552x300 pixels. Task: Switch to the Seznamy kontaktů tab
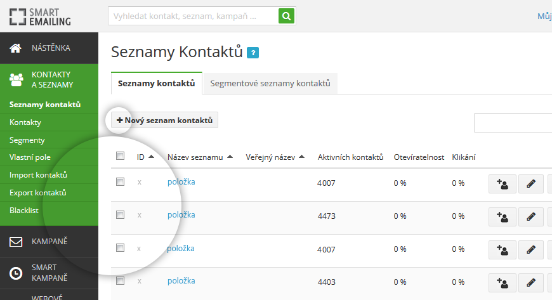click(x=157, y=84)
